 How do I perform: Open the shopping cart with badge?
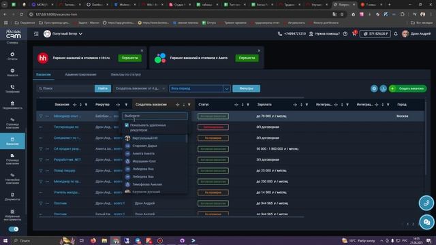click(354, 33)
